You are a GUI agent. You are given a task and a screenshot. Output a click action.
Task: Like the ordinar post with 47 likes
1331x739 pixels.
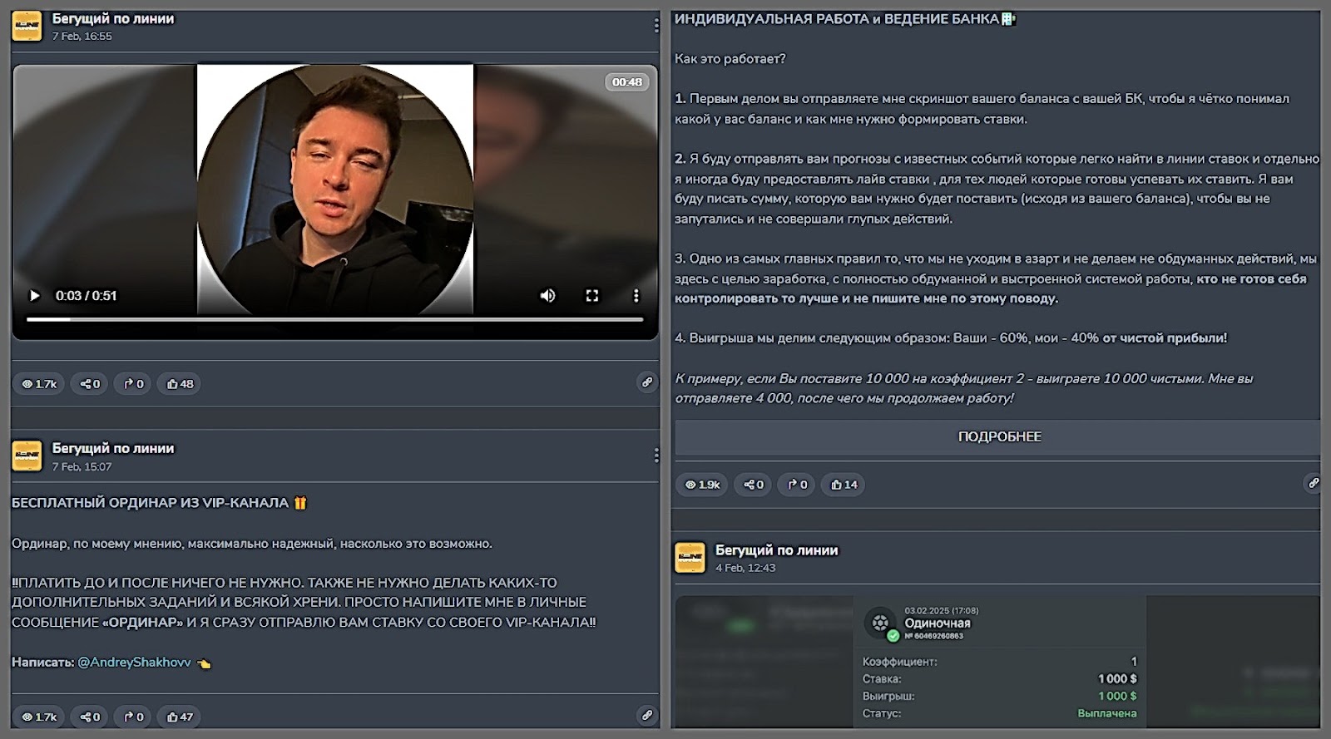(x=180, y=717)
